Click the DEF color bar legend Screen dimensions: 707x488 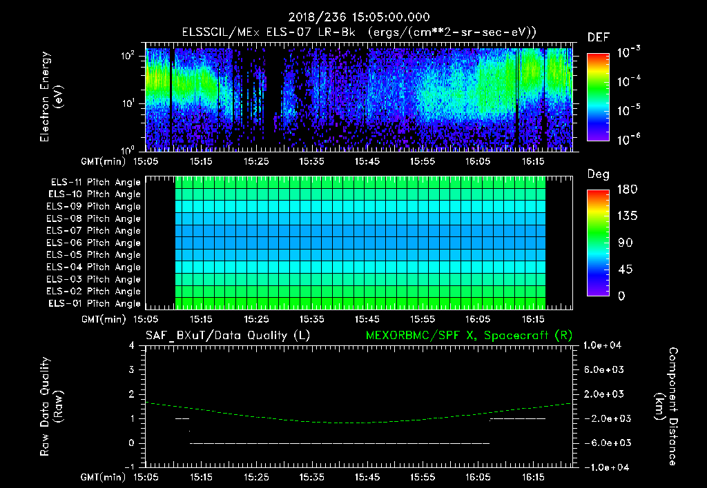tap(598, 97)
